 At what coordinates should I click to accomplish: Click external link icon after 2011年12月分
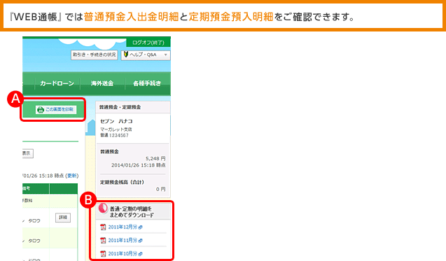pos(140,227)
